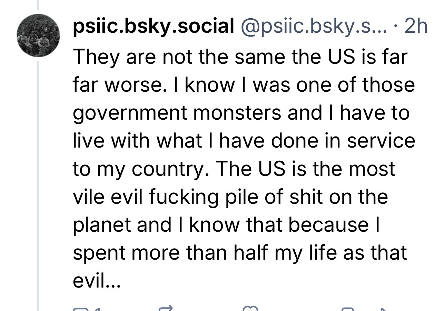Click the reply count number beside reply icon
This screenshot has width=445, height=311.
click(x=98, y=309)
